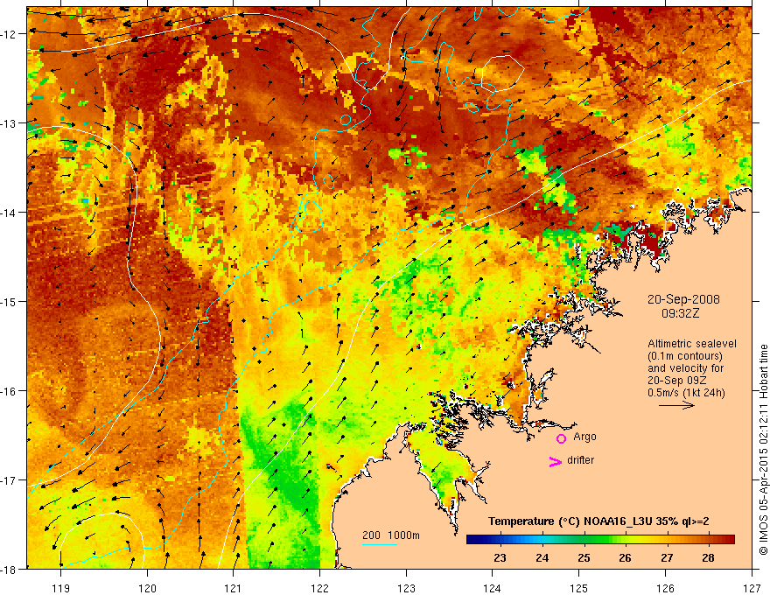Click the 'Altimetric sealevel' caption line
The height and width of the screenshot is (595, 770).
[692, 344]
